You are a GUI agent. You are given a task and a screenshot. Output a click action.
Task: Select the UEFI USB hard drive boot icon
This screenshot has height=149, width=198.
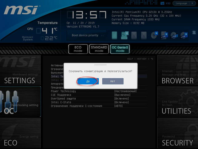click(164, 35)
